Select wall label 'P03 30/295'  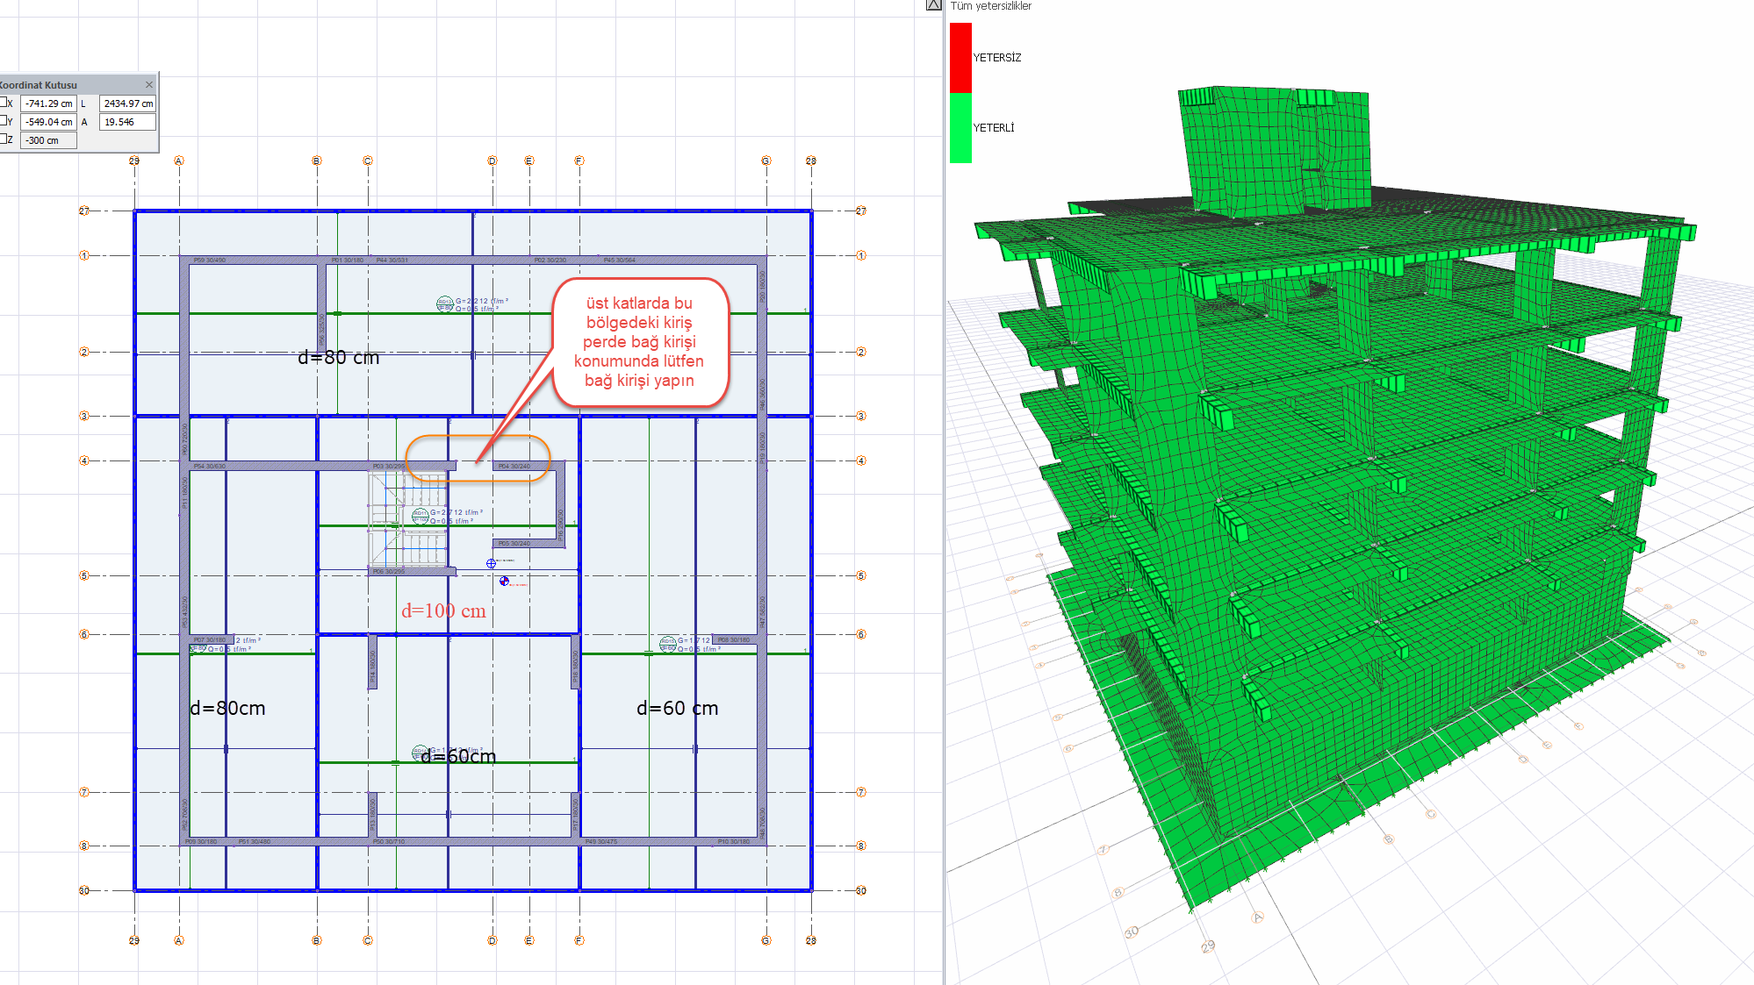(389, 467)
